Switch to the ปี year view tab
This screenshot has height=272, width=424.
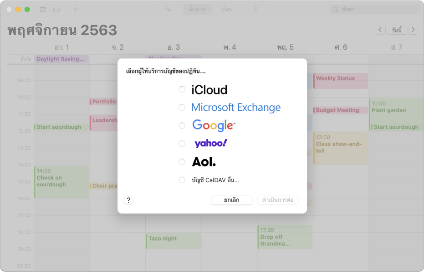coord(256,9)
